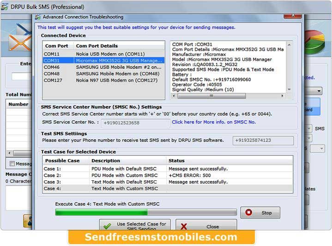Select Case 3 Text Mode with Default SMSC

click(168, 182)
